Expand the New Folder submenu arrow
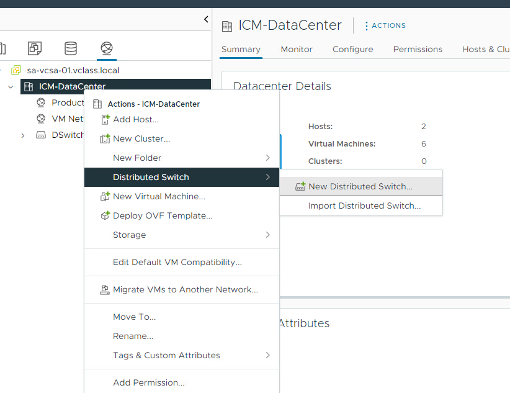Screen dimensions: 510x393 click(267, 158)
